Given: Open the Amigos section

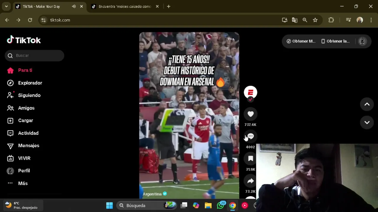Looking at the screenshot, I should (x=21, y=108).
